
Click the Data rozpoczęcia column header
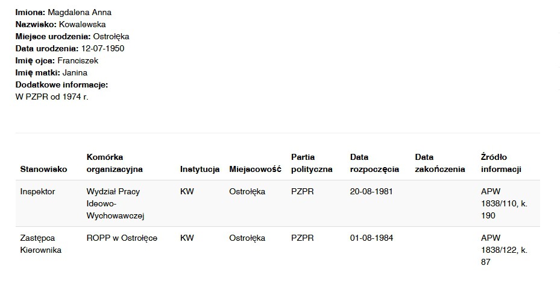coord(374,164)
